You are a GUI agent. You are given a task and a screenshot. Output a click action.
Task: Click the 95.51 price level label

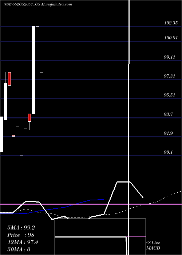[170, 95]
